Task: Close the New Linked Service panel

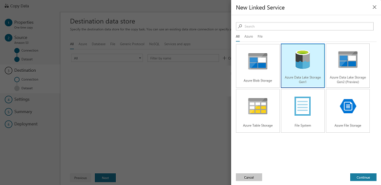Action: 375,7
